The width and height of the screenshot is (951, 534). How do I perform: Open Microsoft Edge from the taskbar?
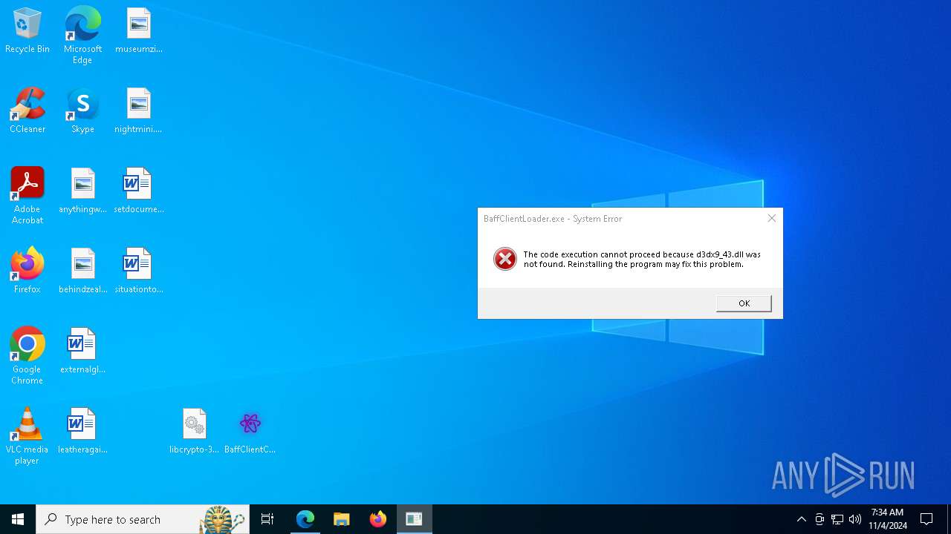click(x=305, y=519)
